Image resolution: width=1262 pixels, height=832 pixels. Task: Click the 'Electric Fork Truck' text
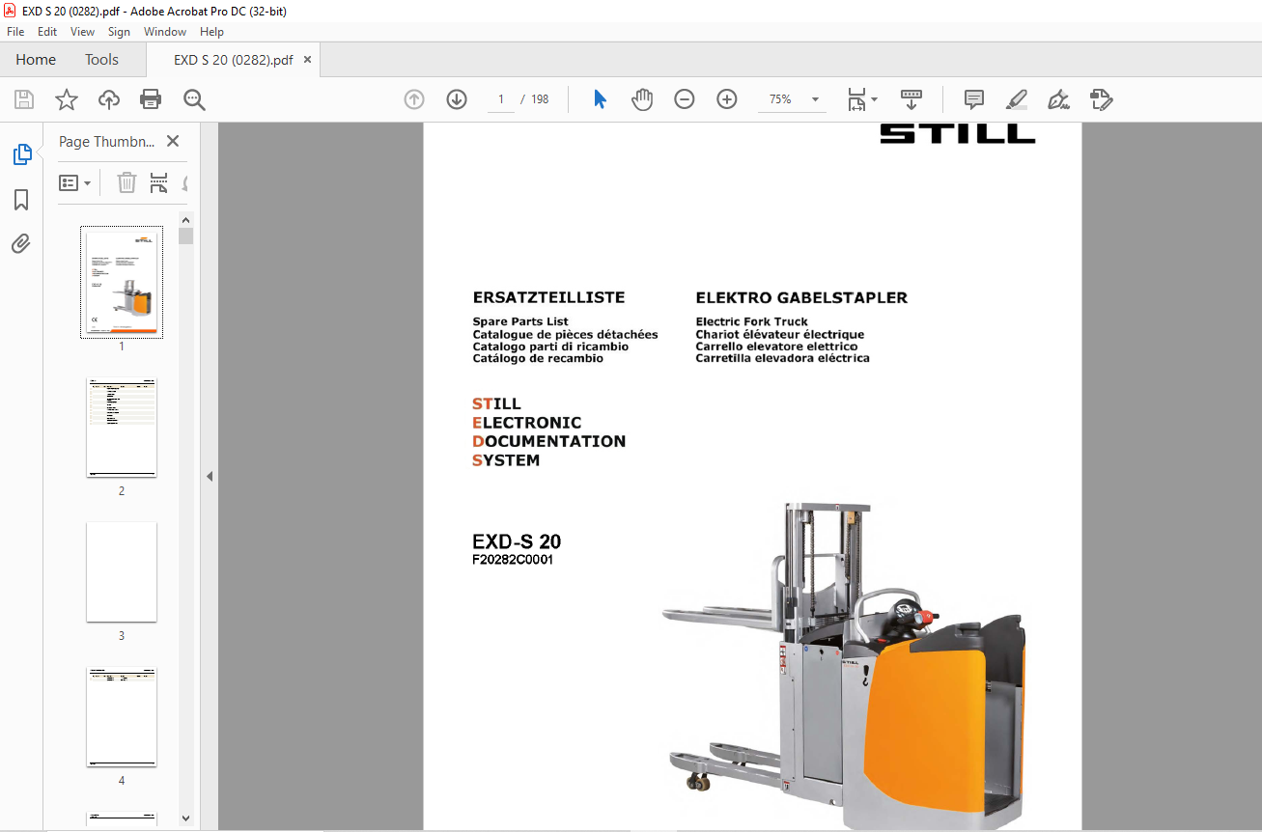752,322
